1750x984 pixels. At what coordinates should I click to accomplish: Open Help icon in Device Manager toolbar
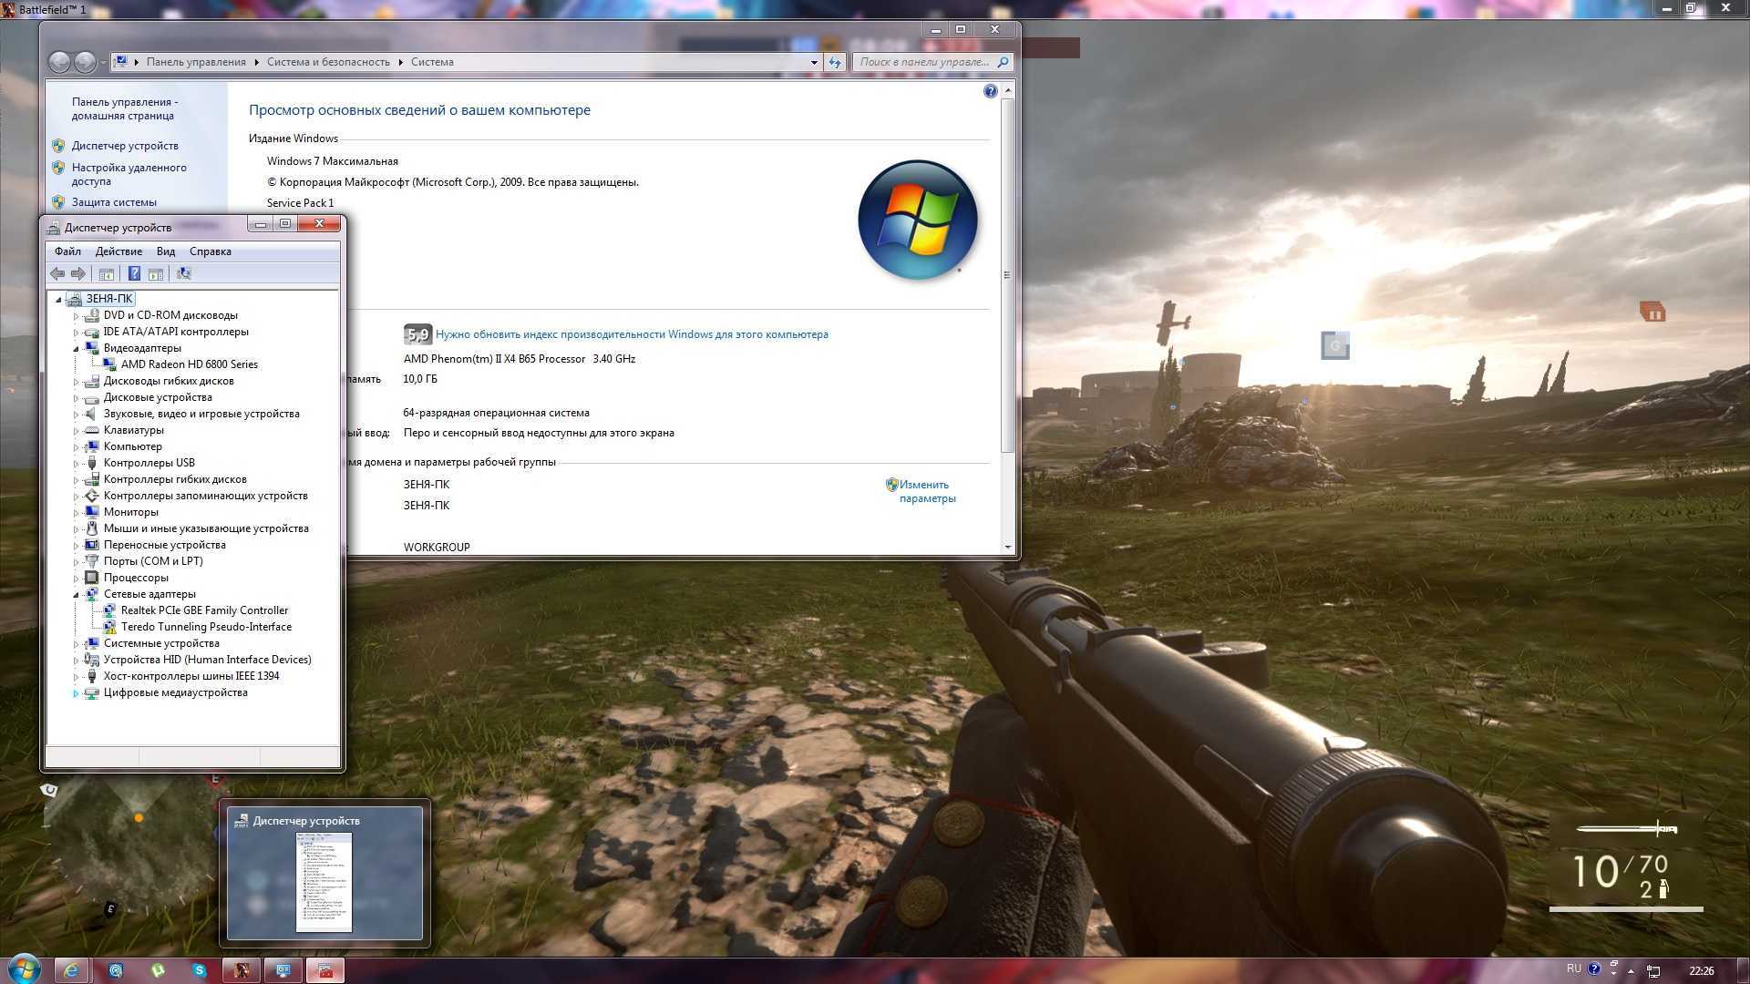pos(134,273)
